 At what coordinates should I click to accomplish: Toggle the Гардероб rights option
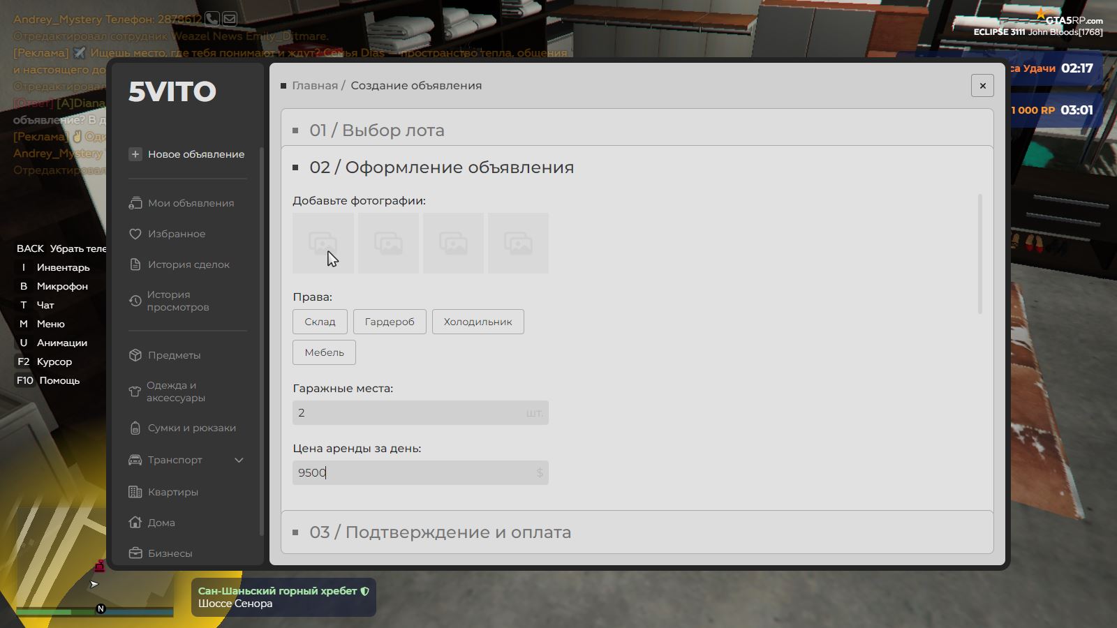(390, 322)
